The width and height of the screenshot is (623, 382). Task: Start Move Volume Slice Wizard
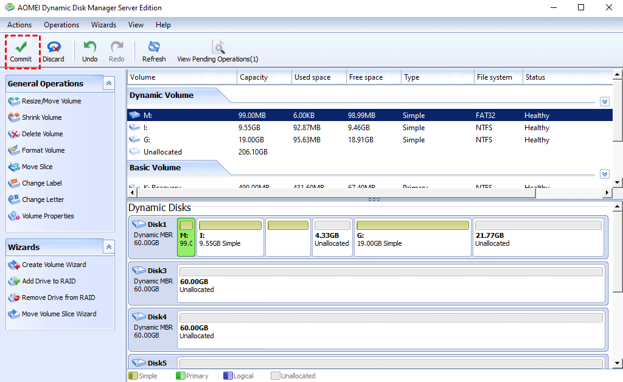coord(59,314)
